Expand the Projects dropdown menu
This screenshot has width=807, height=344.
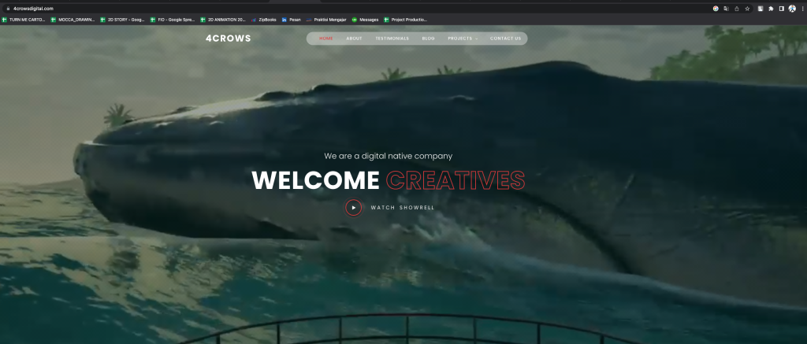463,39
